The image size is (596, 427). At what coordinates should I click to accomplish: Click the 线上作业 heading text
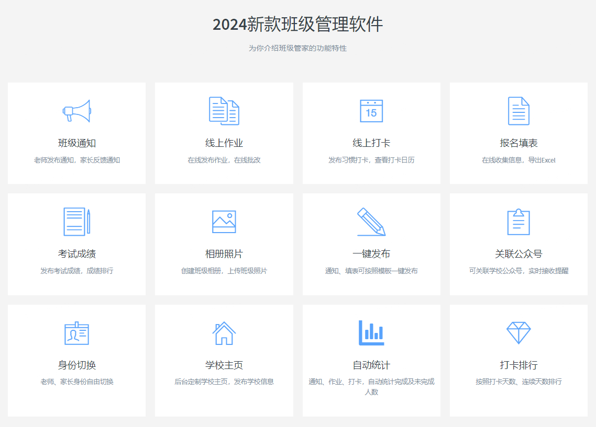[224, 143]
